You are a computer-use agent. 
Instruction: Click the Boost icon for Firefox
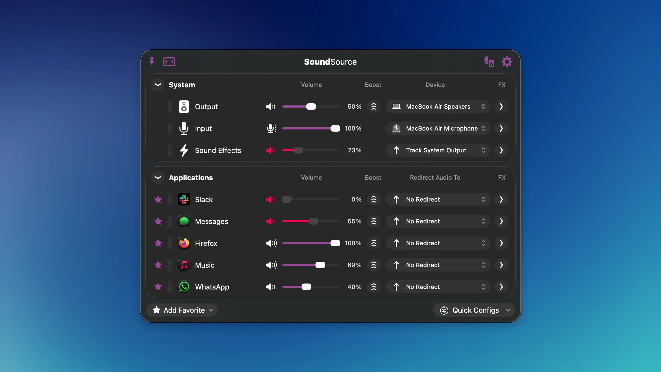pos(373,243)
